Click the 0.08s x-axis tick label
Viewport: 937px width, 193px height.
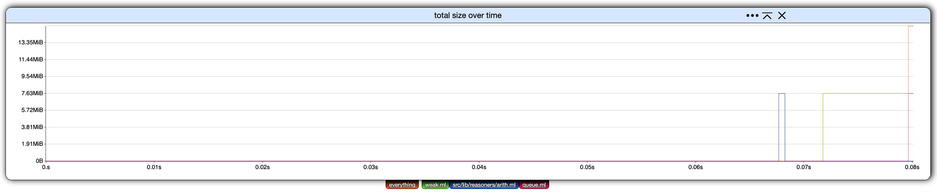(x=912, y=167)
